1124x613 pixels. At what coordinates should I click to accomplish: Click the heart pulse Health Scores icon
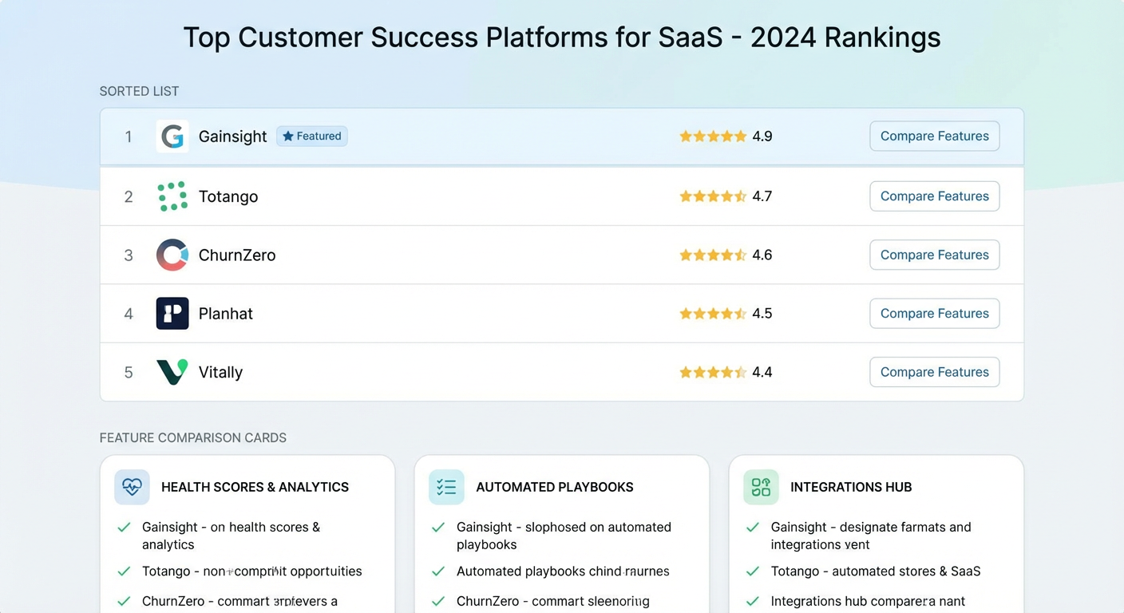(132, 487)
